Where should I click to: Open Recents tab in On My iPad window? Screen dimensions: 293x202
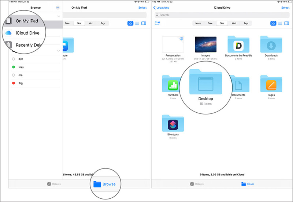(54, 184)
